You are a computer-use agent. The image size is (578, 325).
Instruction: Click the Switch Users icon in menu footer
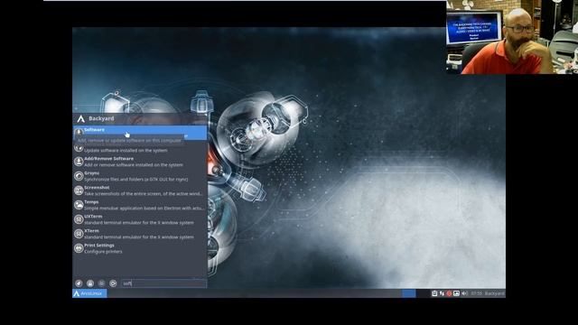pos(102,283)
